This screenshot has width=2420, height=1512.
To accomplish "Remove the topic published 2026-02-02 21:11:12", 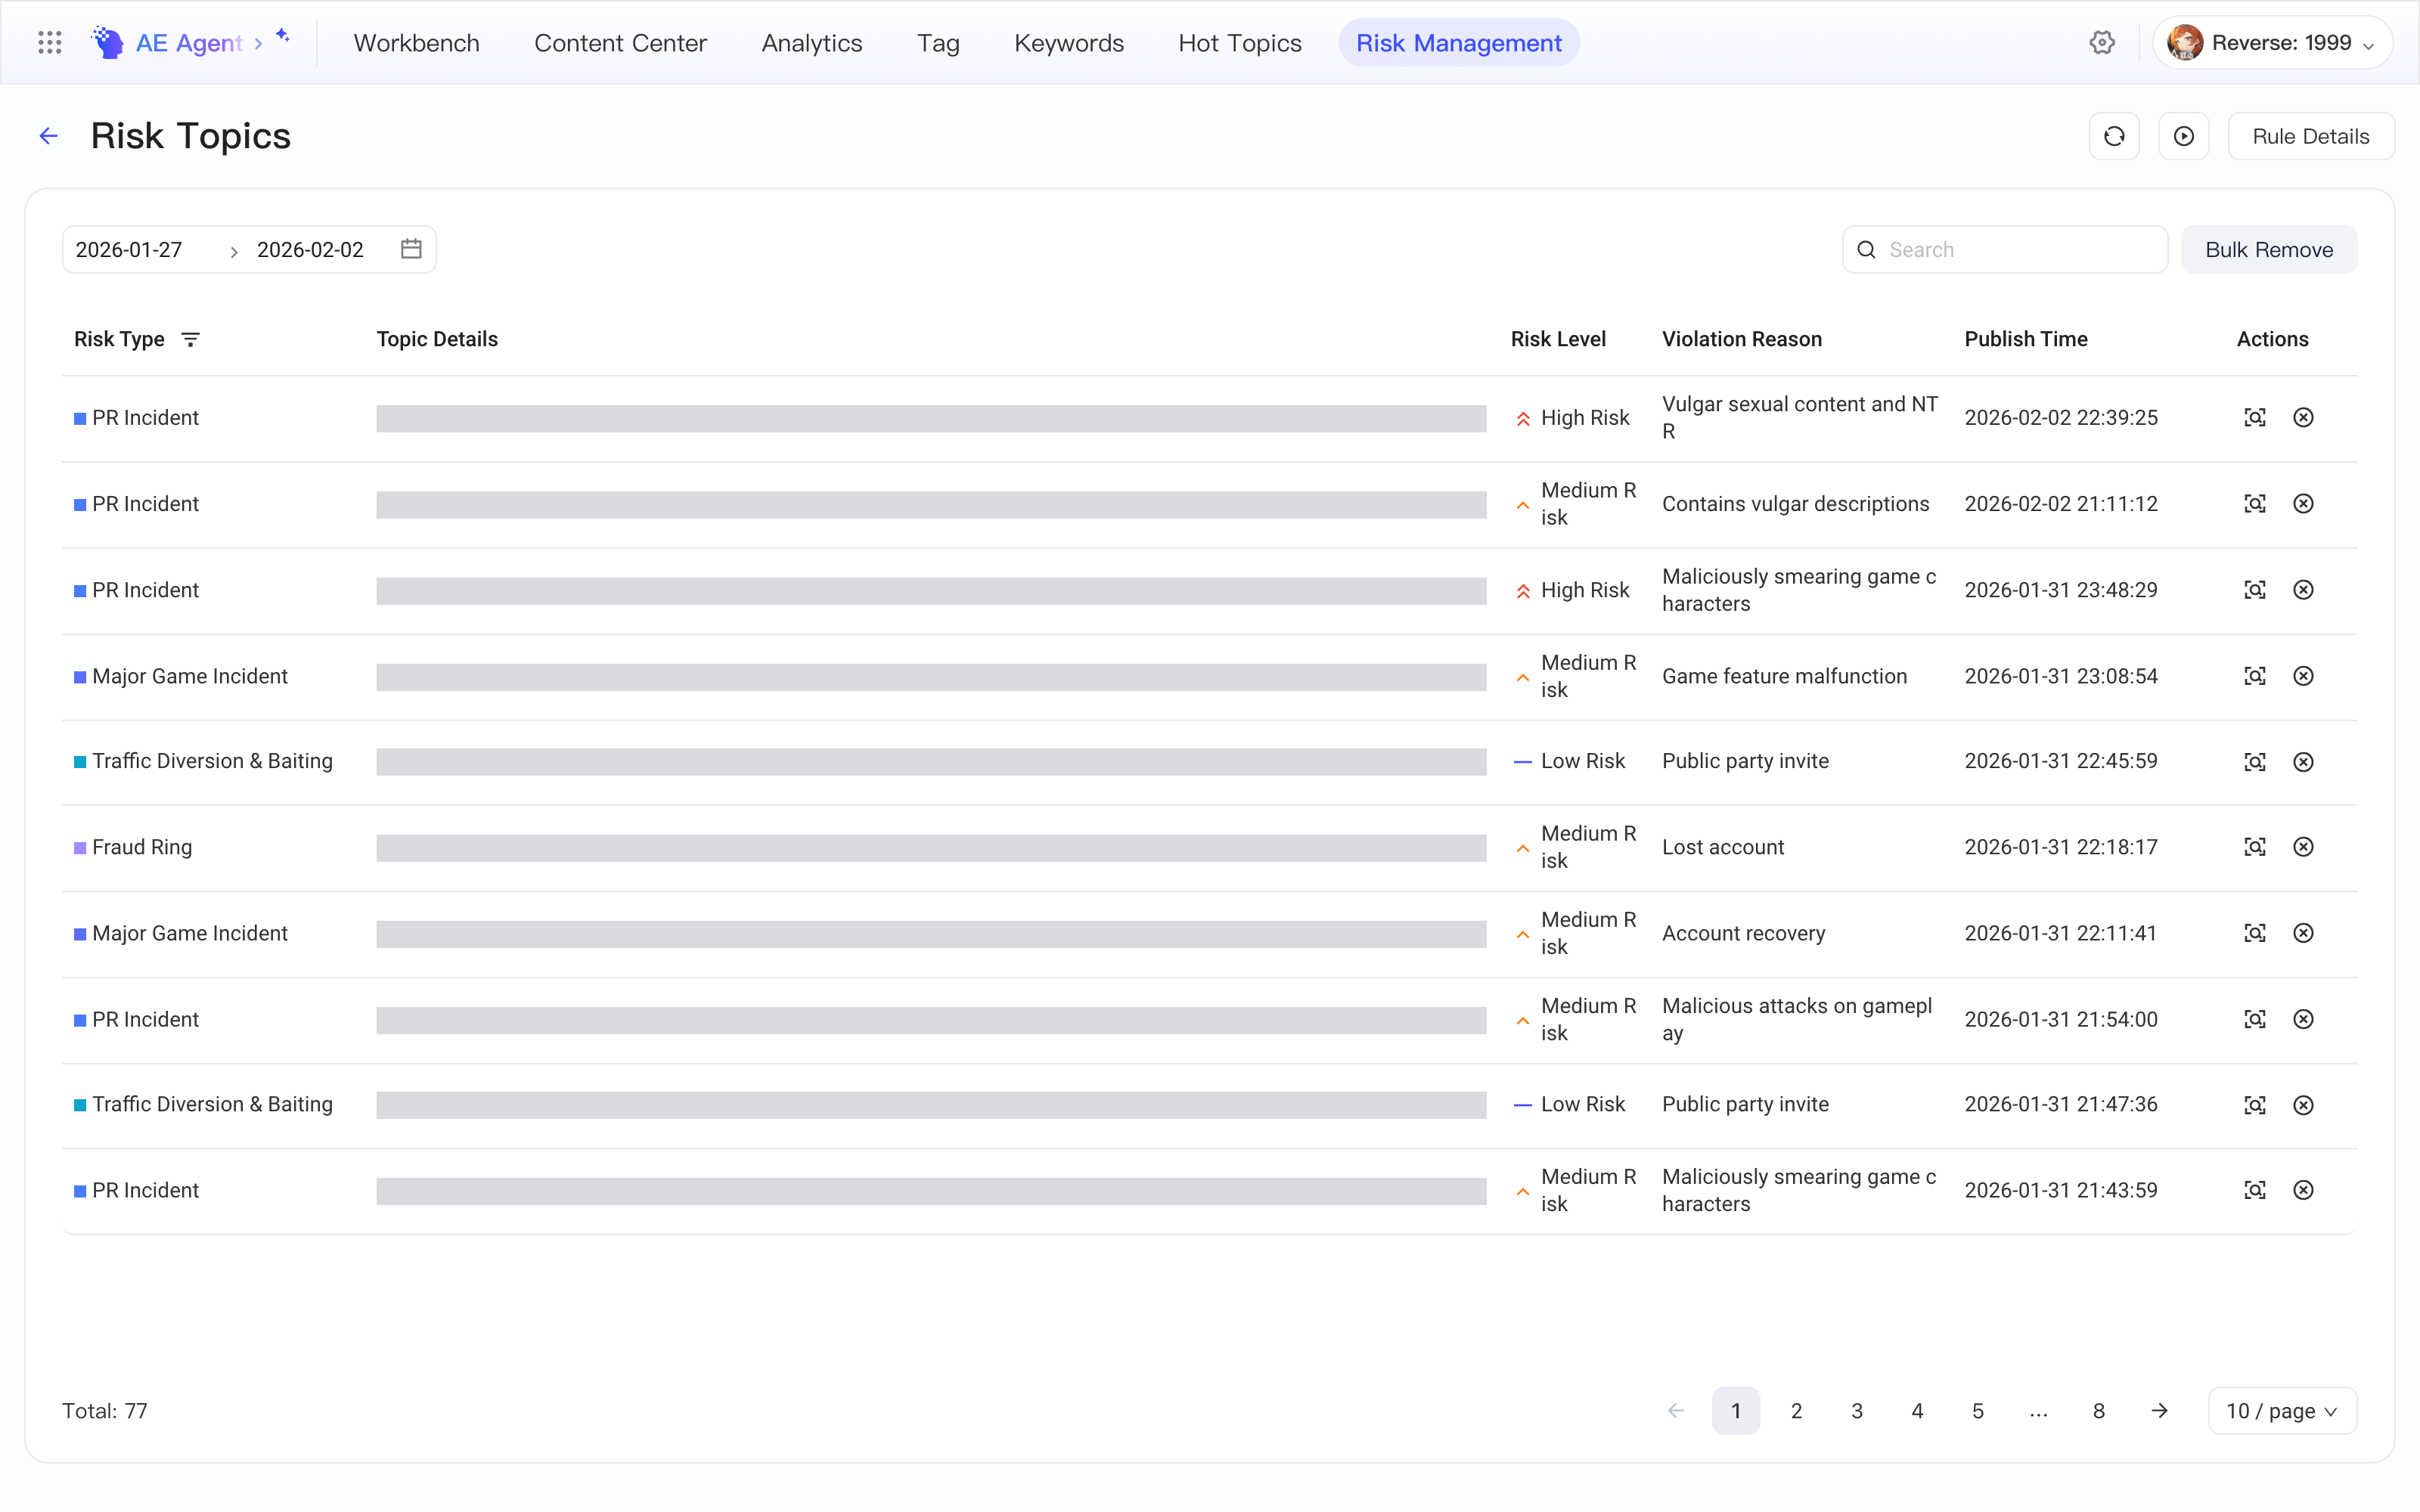I will coord(2303,504).
